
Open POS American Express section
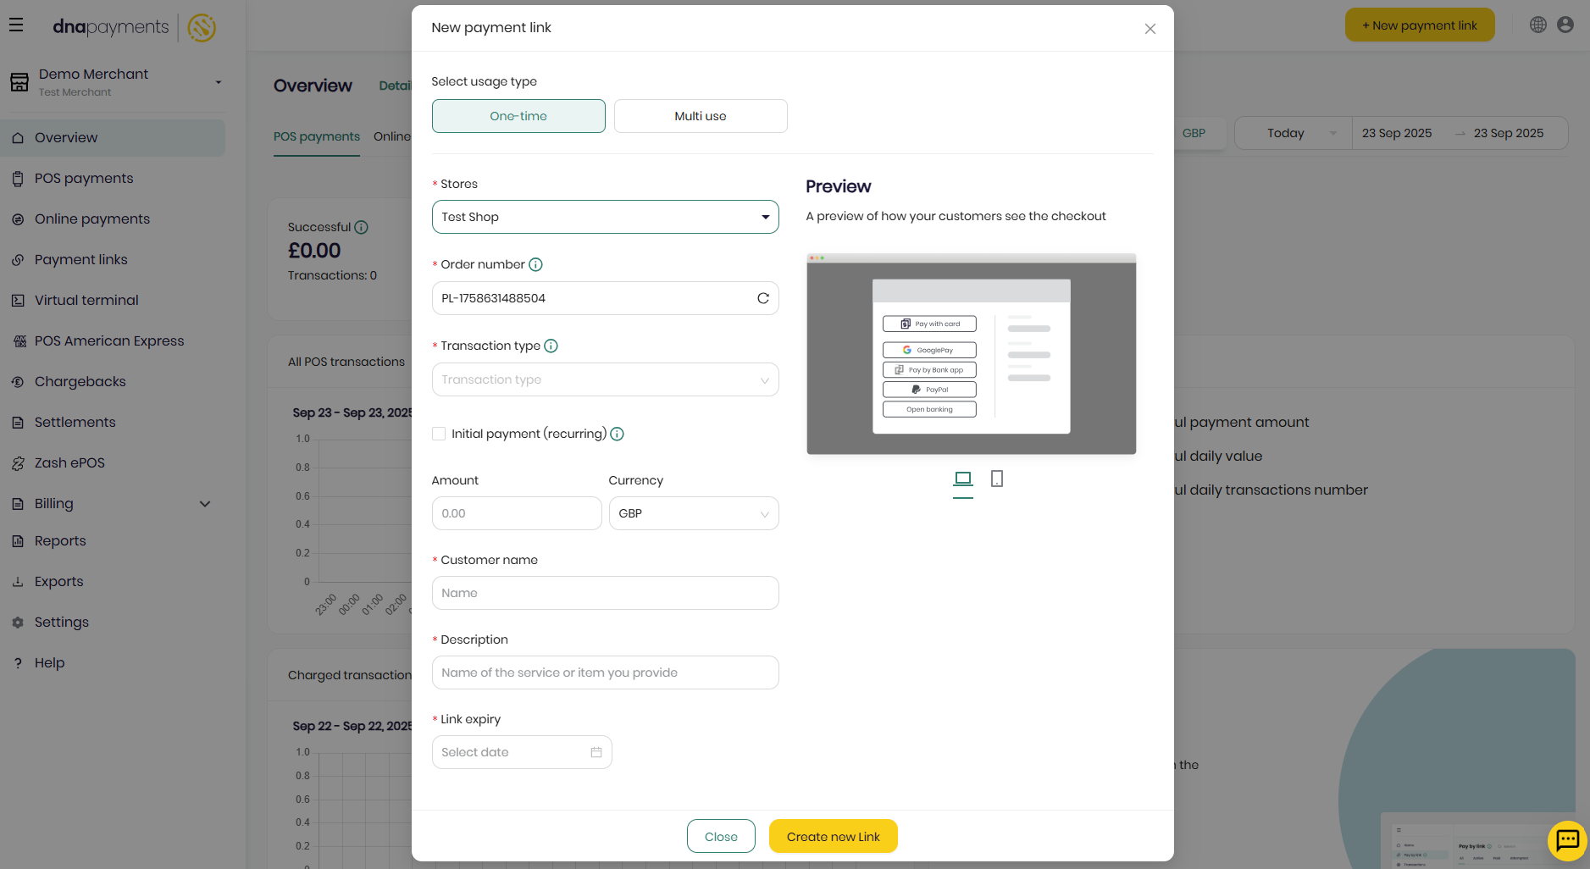[108, 340]
